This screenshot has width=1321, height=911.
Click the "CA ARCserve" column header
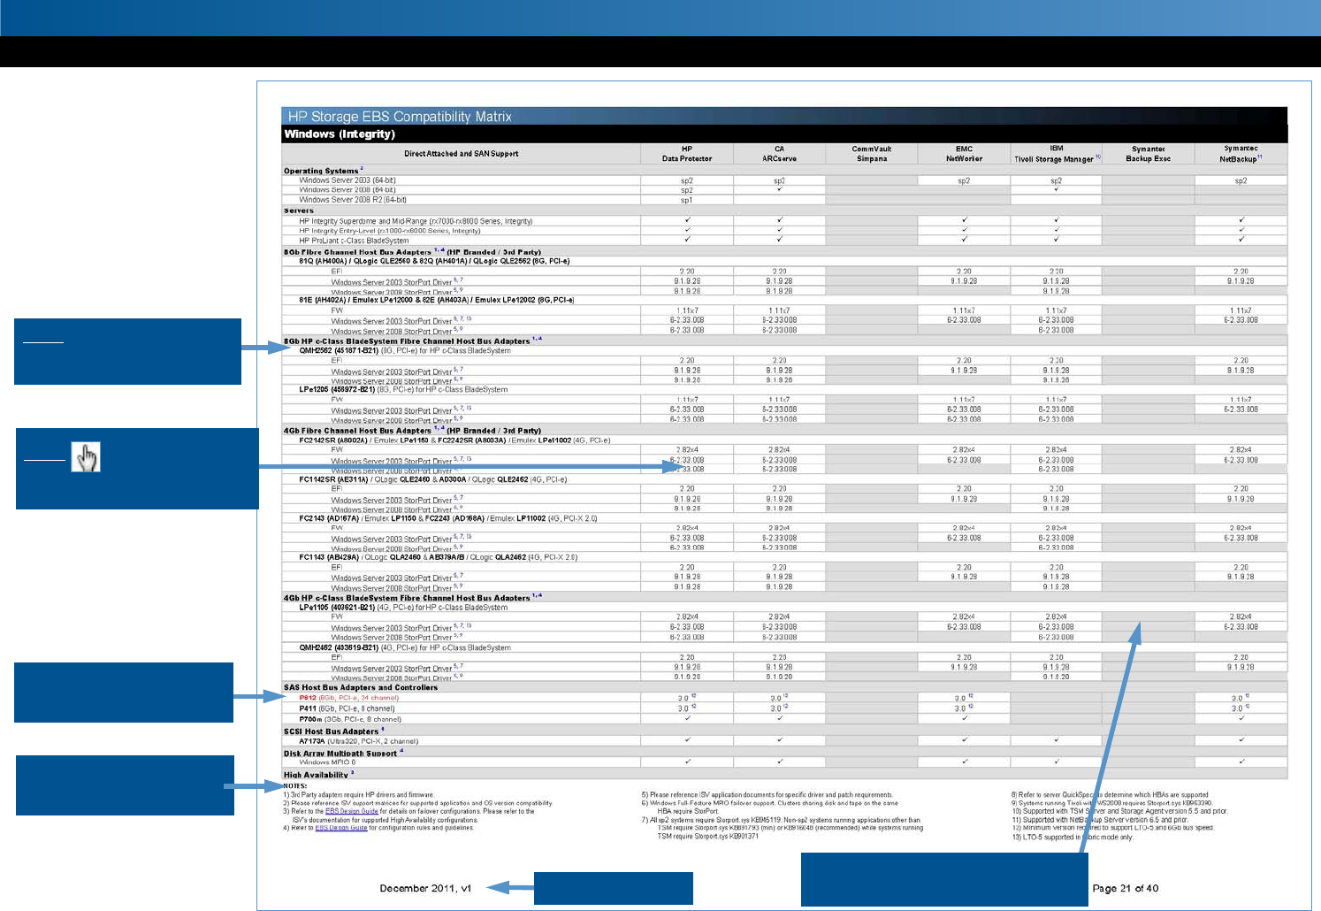pyautogui.click(x=779, y=154)
